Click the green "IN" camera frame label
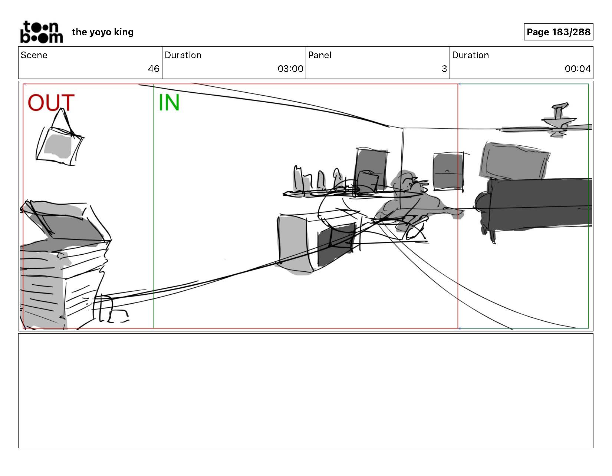 click(169, 103)
